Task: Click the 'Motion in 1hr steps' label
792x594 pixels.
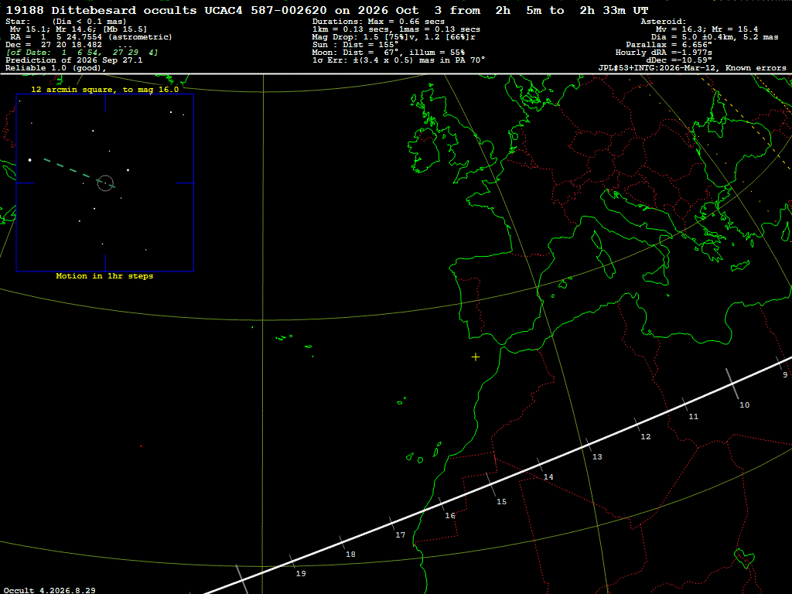Action: tap(104, 276)
